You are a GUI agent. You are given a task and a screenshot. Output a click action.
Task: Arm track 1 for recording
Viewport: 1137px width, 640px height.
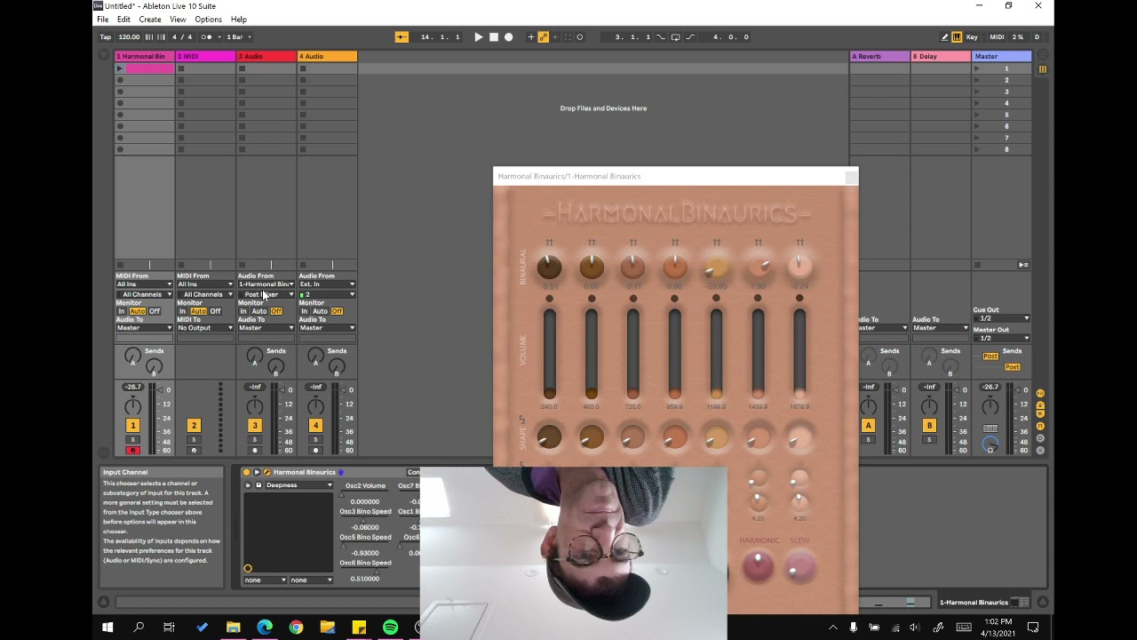tap(133, 451)
